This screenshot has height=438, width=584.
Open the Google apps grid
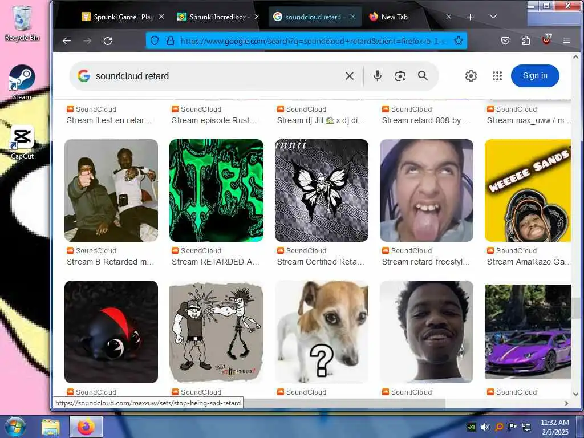click(497, 76)
